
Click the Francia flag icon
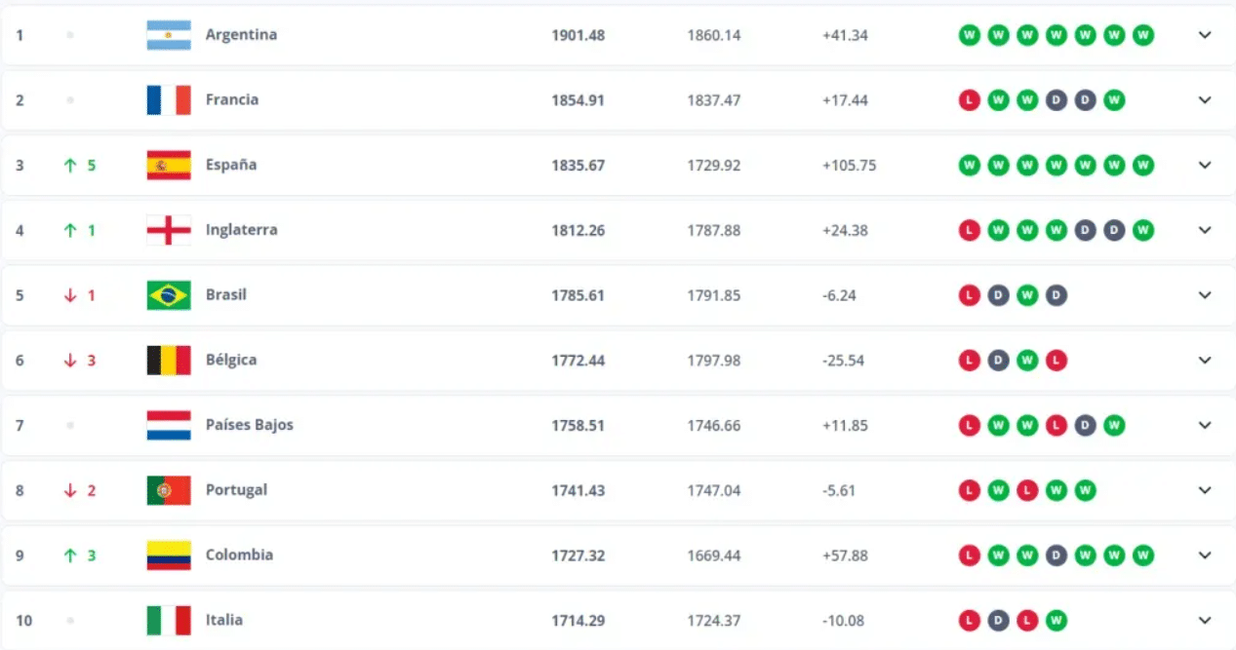coord(169,100)
